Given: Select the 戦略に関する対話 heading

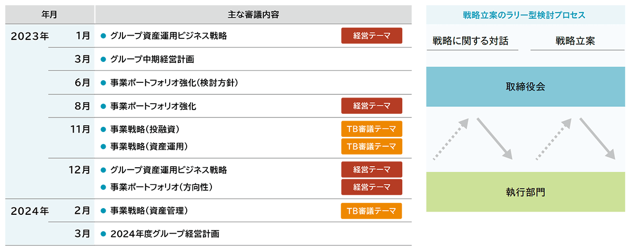Looking at the screenshot, I should (471, 41).
